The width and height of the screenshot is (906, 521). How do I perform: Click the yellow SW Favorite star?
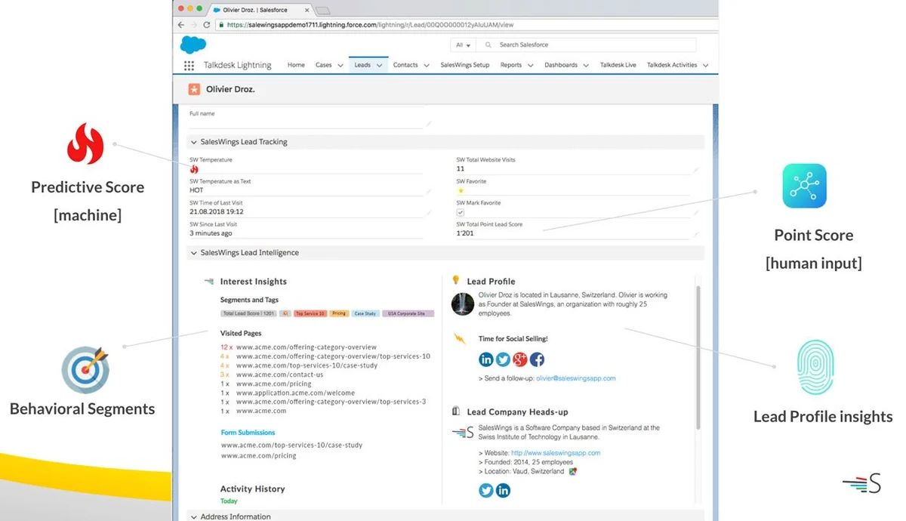tap(461, 190)
